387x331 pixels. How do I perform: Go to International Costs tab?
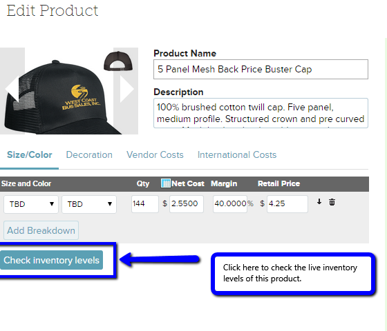(x=237, y=154)
